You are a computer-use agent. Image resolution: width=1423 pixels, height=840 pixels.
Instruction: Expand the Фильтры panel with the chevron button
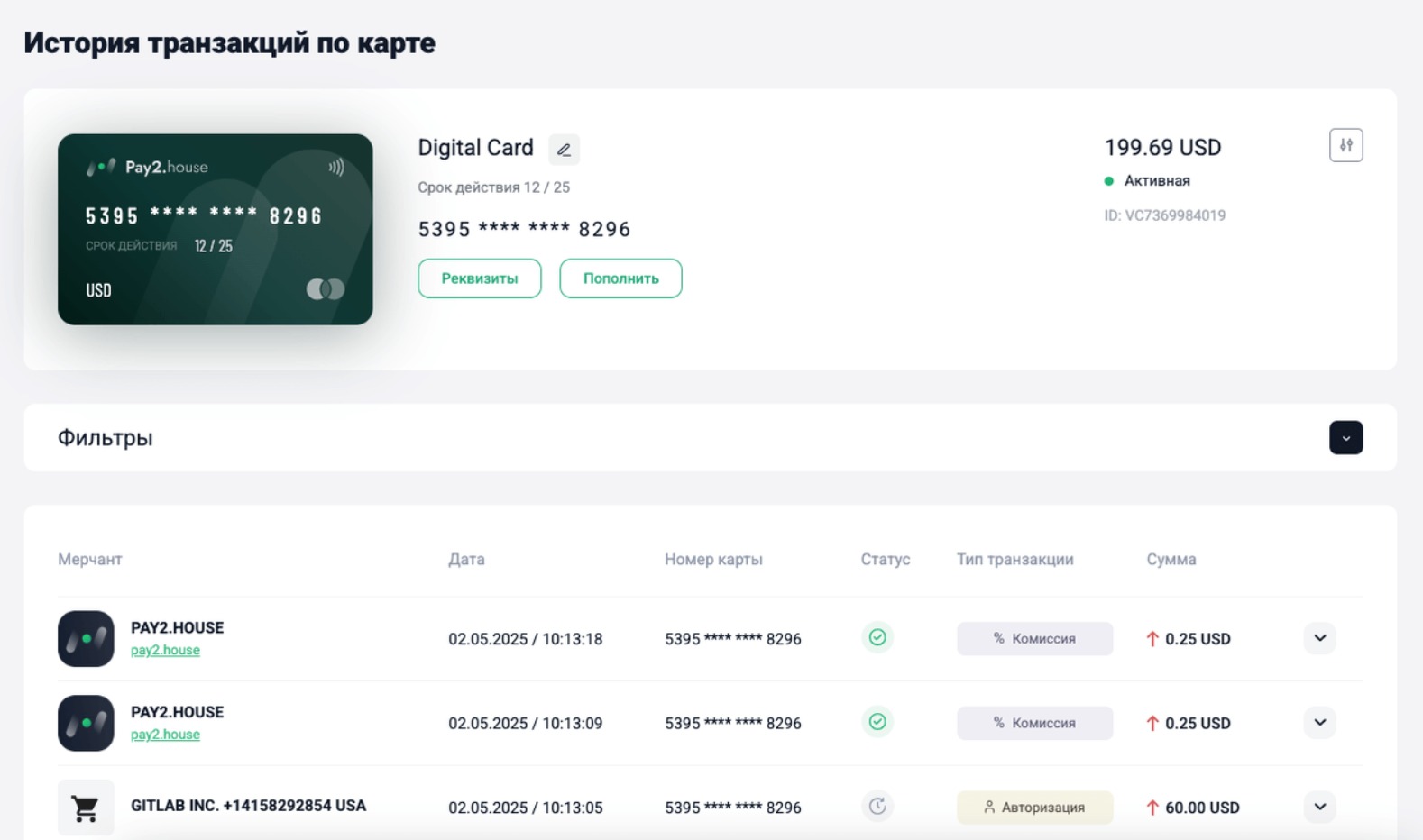click(1345, 438)
